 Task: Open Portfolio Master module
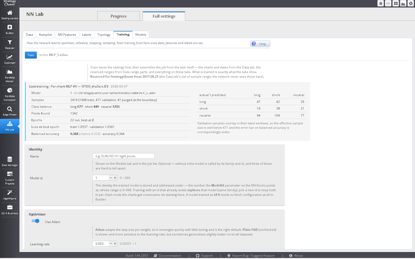(10, 76)
